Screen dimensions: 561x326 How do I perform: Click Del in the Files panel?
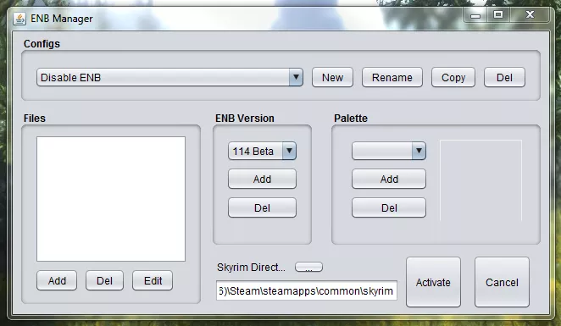pyautogui.click(x=104, y=280)
